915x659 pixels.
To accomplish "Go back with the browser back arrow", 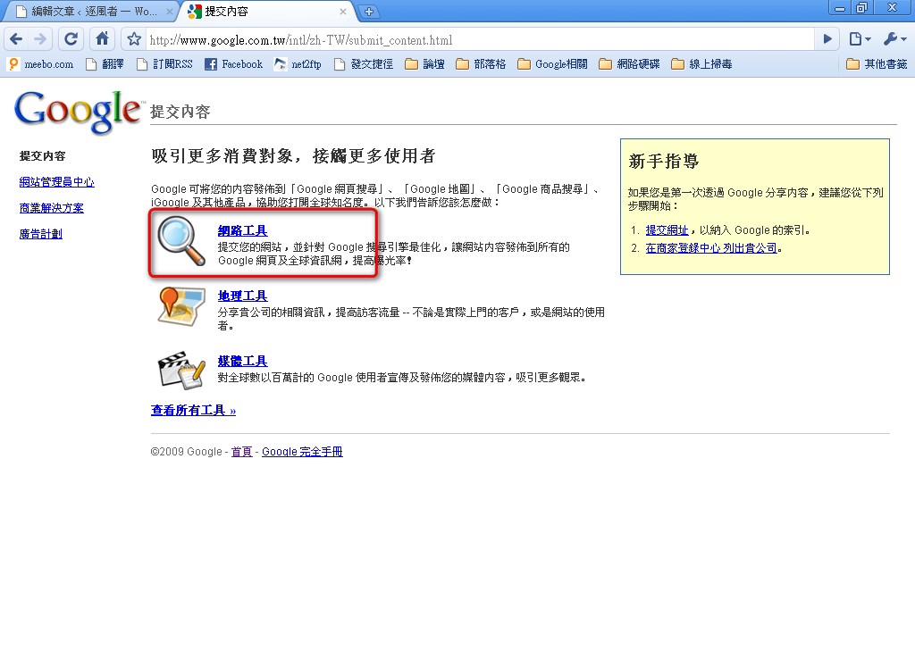I will coord(16,39).
